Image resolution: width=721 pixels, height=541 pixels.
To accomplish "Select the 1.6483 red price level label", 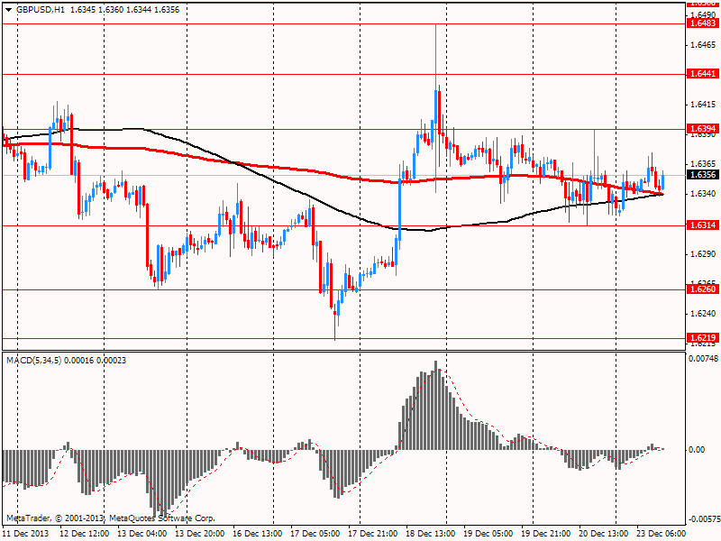I will 703,23.
